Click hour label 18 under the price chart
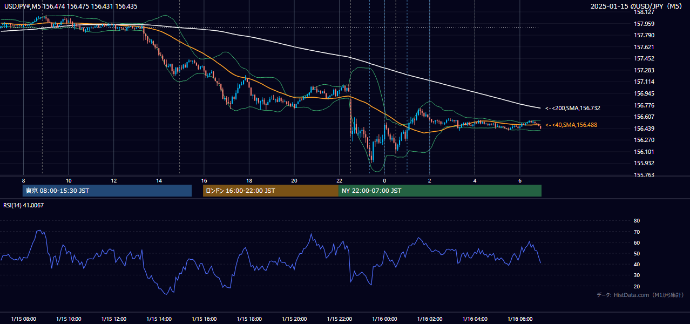The height and width of the screenshot is (324, 690). (x=249, y=180)
